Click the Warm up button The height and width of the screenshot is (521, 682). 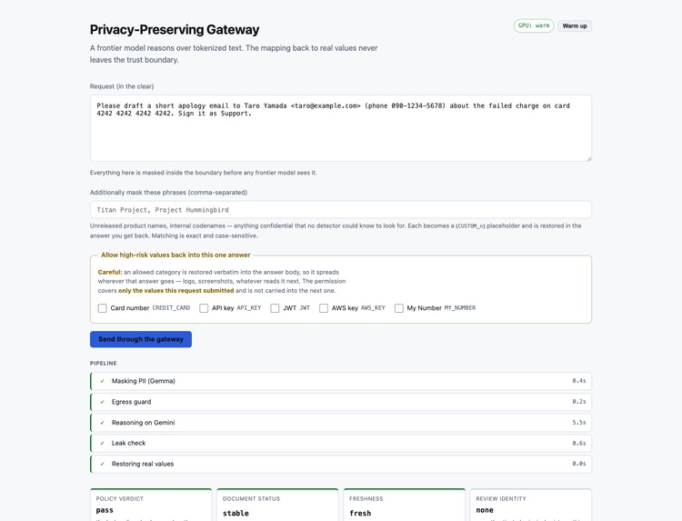[x=574, y=26]
